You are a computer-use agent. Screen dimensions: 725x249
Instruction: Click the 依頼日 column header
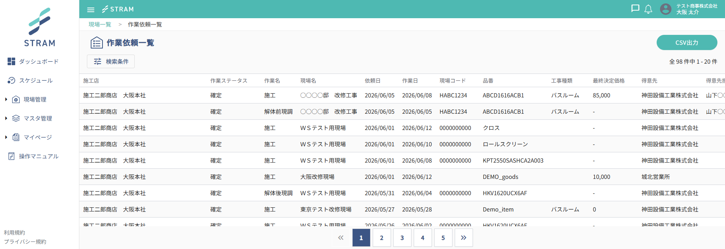pyautogui.click(x=373, y=81)
